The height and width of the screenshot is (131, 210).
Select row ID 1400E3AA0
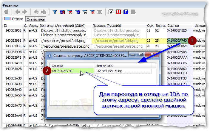(x=13, y=116)
